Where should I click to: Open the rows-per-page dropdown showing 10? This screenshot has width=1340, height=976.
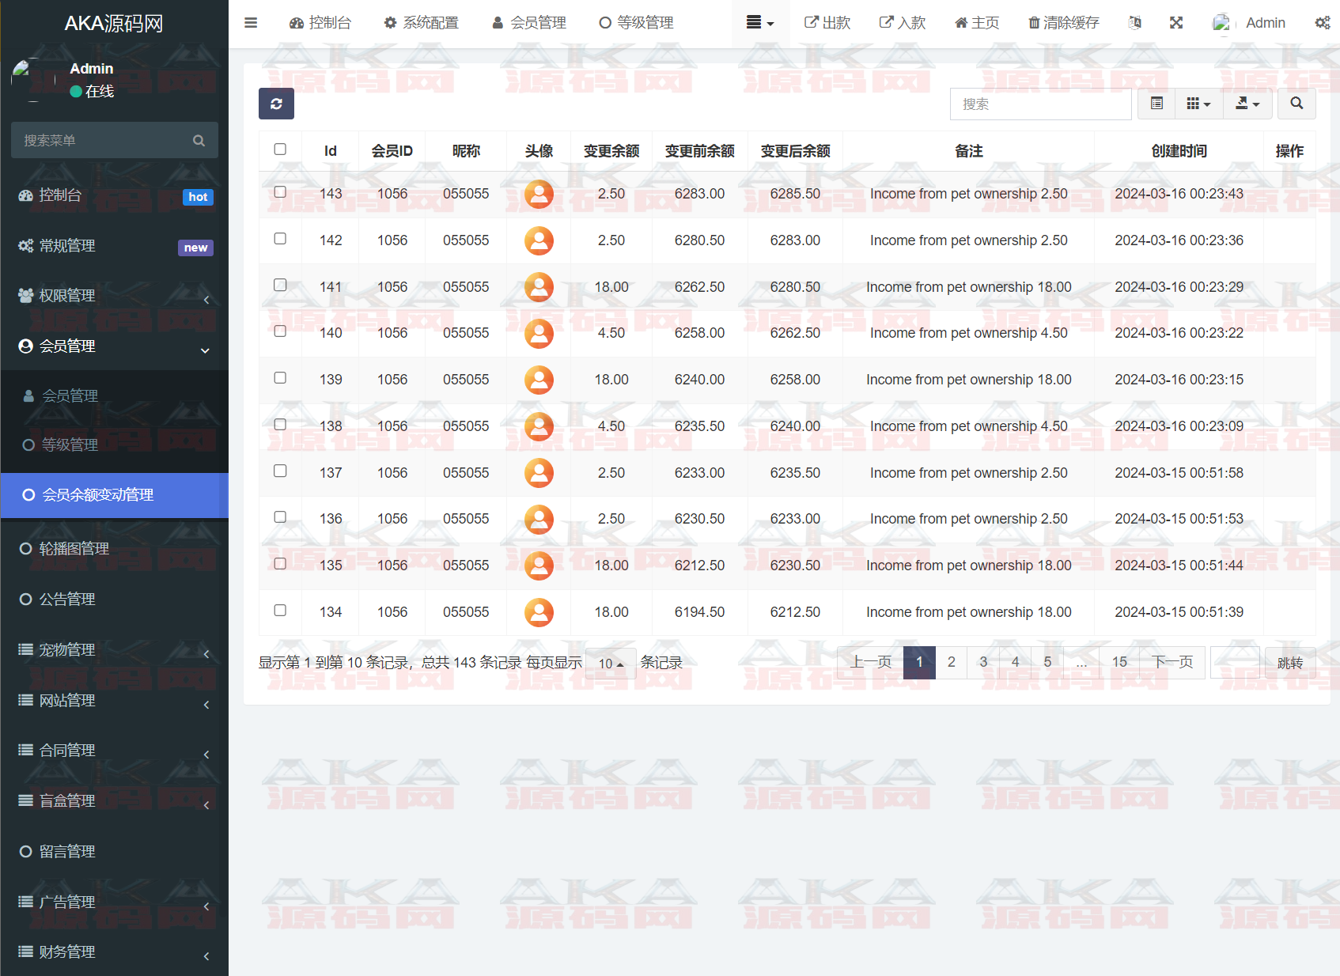[x=611, y=664]
